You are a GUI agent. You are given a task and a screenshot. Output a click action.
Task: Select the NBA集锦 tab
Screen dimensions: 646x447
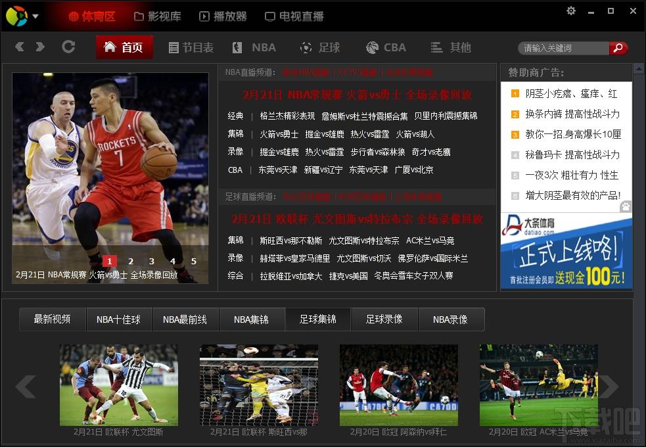pyautogui.click(x=251, y=319)
